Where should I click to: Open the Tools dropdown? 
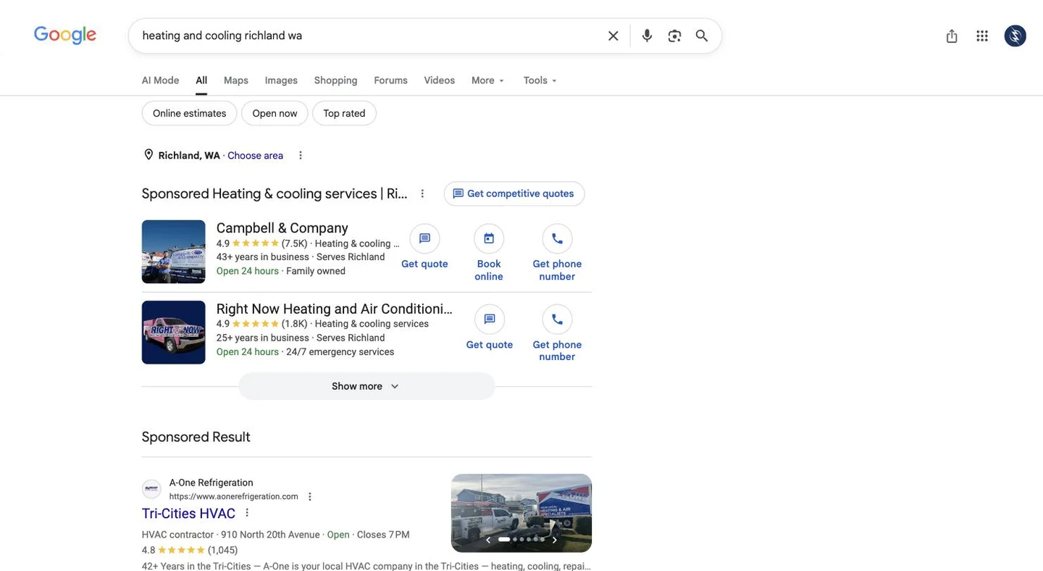pos(540,80)
